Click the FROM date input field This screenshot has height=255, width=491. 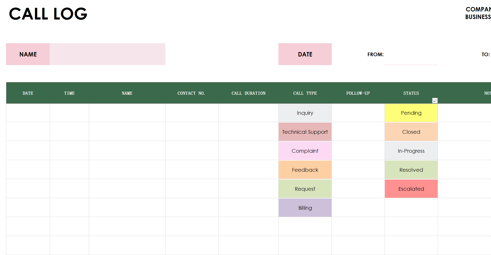coord(411,54)
